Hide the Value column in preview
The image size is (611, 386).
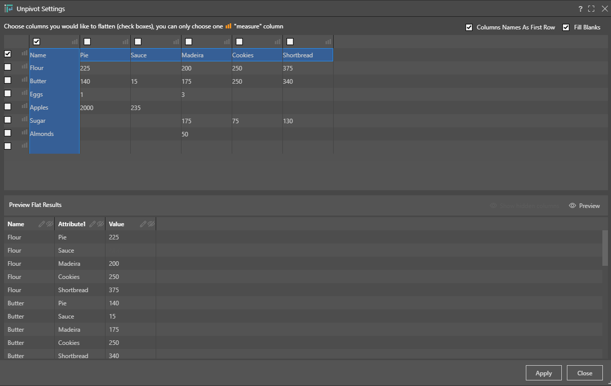pos(151,224)
